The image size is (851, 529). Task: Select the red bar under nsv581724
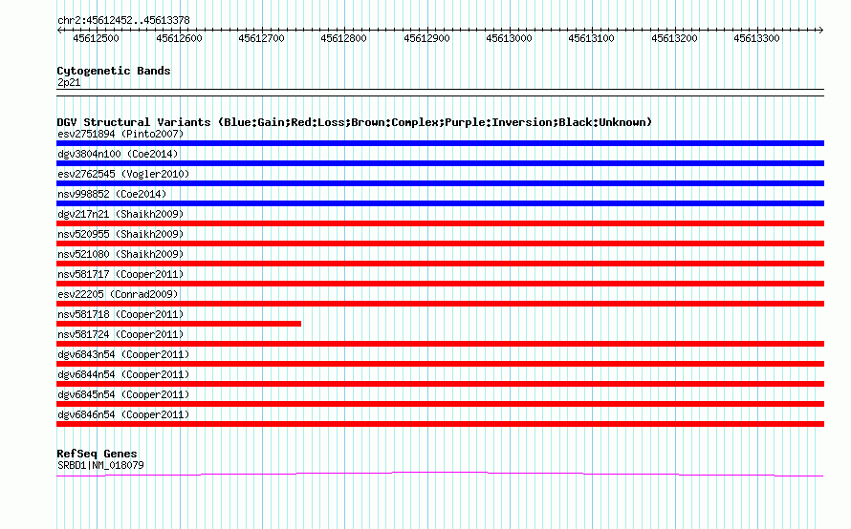pyautogui.click(x=440, y=344)
